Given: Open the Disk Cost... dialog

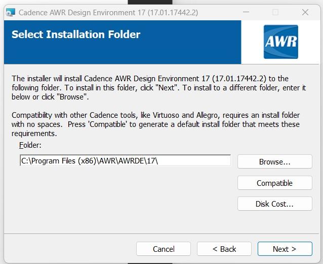Looking at the screenshot, I should coord(274,204).
